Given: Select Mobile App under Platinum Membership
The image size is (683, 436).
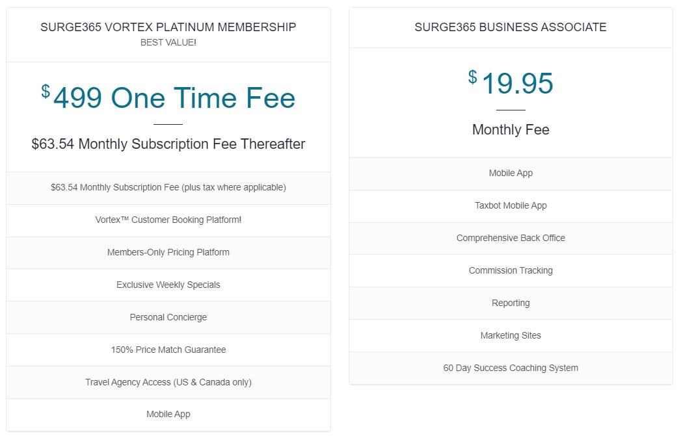Looking at the screenshot, I should point(168,414).
